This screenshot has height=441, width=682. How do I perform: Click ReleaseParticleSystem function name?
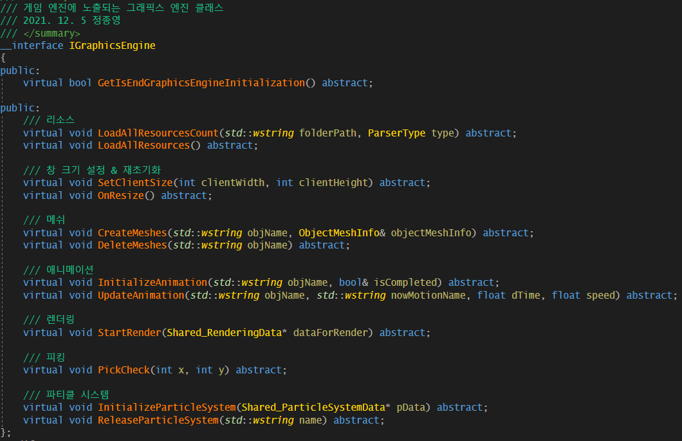tap(158, 420)
